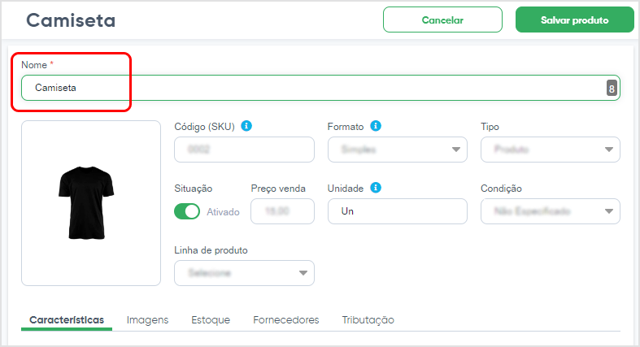Open the Condição dropdown
640x347 pixels.
[551, 211]
